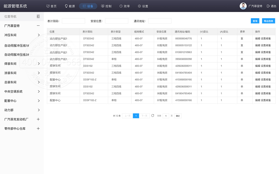Click the 确定 button in pagination
Screen dimensions: 279x174
(x=178, y=116)
